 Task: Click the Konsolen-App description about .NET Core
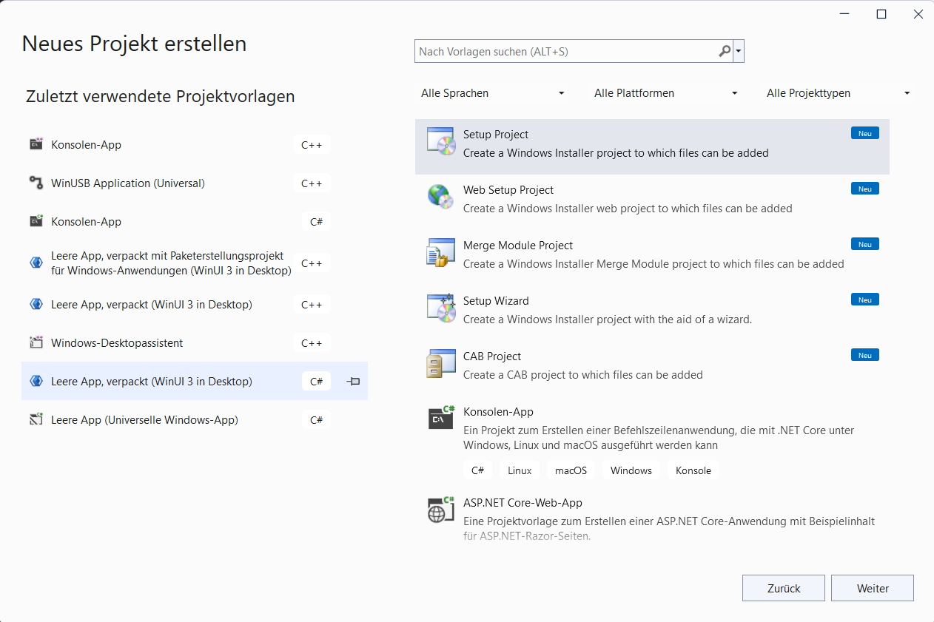[x=659, y=437]
